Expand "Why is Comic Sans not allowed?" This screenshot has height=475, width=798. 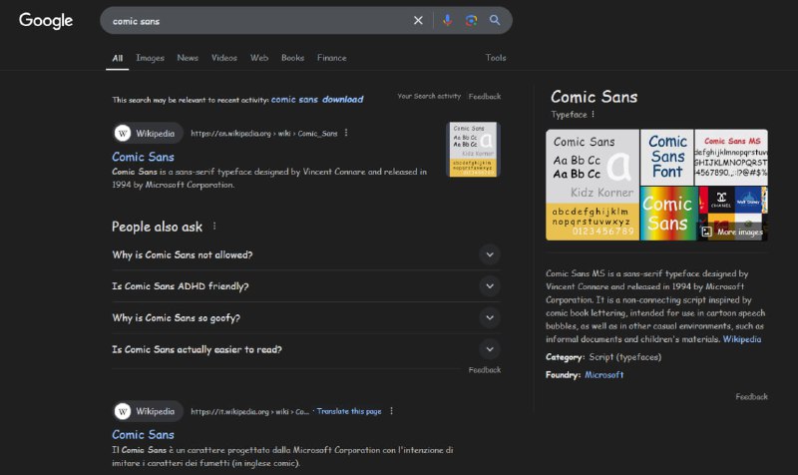tap(306, 254)
